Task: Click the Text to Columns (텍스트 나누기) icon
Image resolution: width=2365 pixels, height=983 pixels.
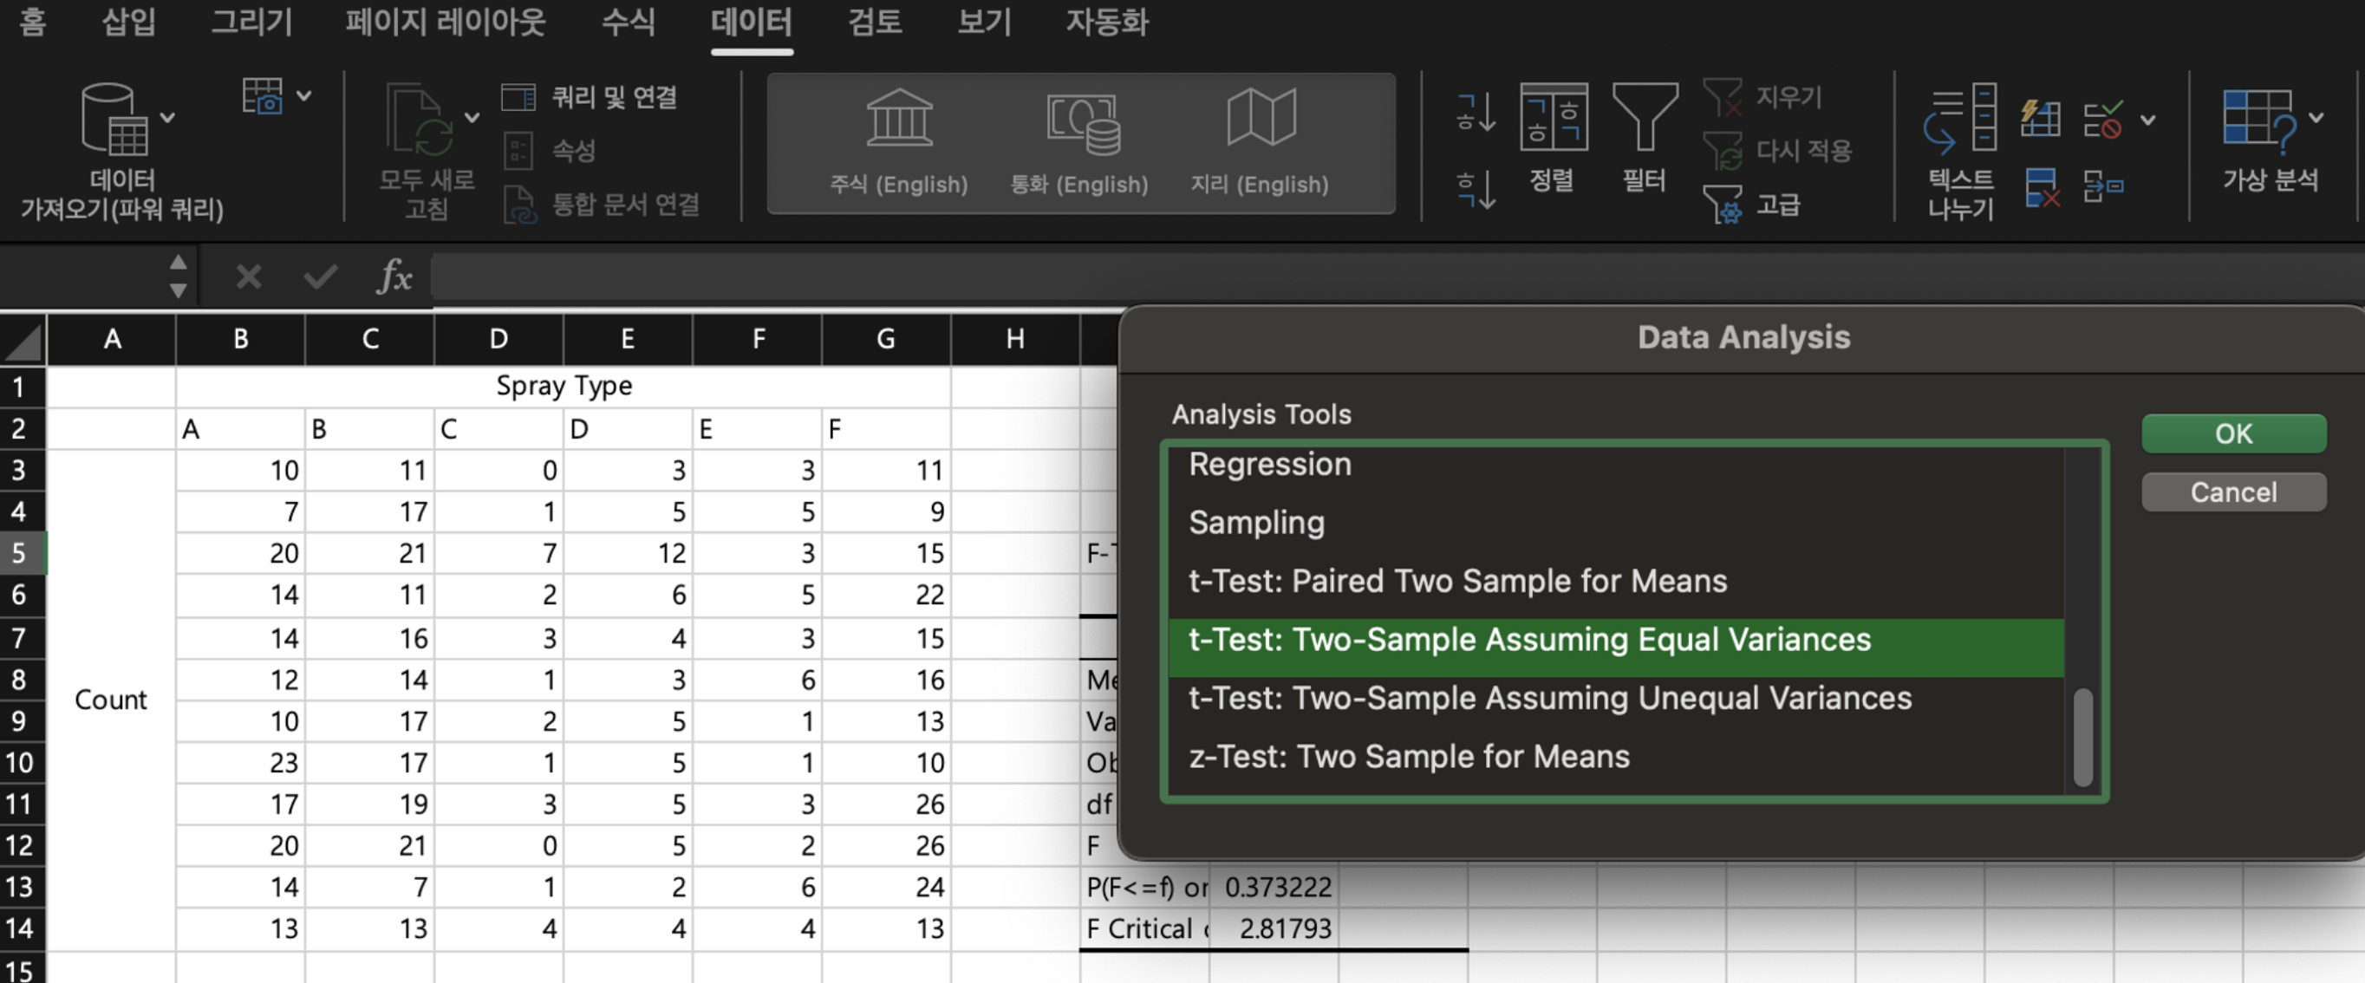Action: coord(1959,120)
